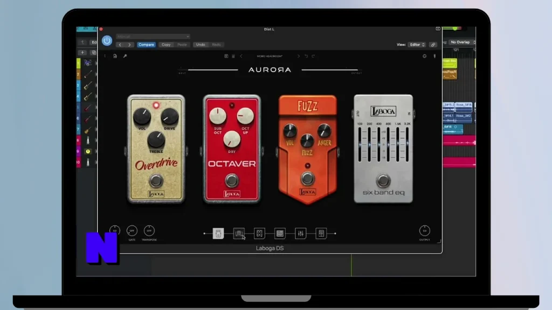Click the circular icon at top right
Screen dimensions: 552x310
coord(425,56)
